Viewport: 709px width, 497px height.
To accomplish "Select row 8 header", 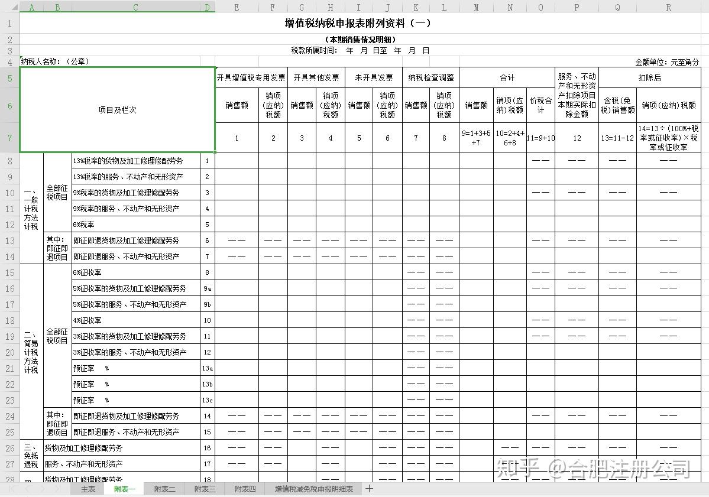I will tap(10, 161).
